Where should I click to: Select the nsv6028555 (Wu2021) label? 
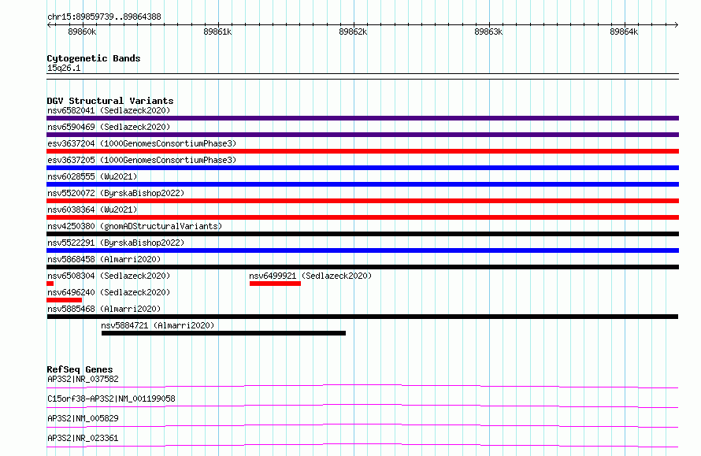[x=92, y=176]
